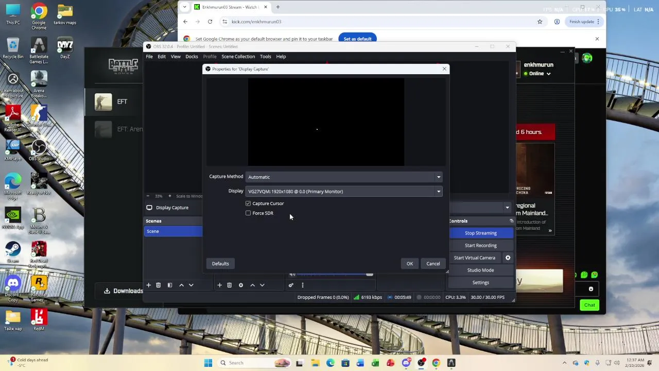Select EFT game in Battlestate launcher
This screenshot has height=371, width=659.
[115, 102]
